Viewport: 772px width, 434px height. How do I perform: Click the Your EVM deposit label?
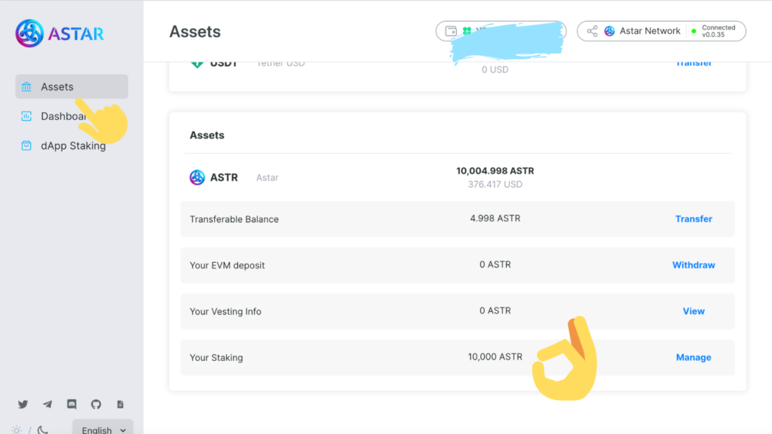point(227,266)
